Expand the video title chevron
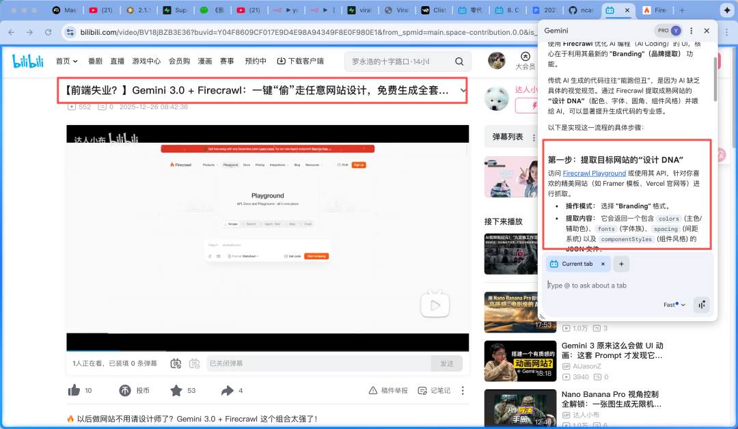The image size is (738, 429). 463,90
